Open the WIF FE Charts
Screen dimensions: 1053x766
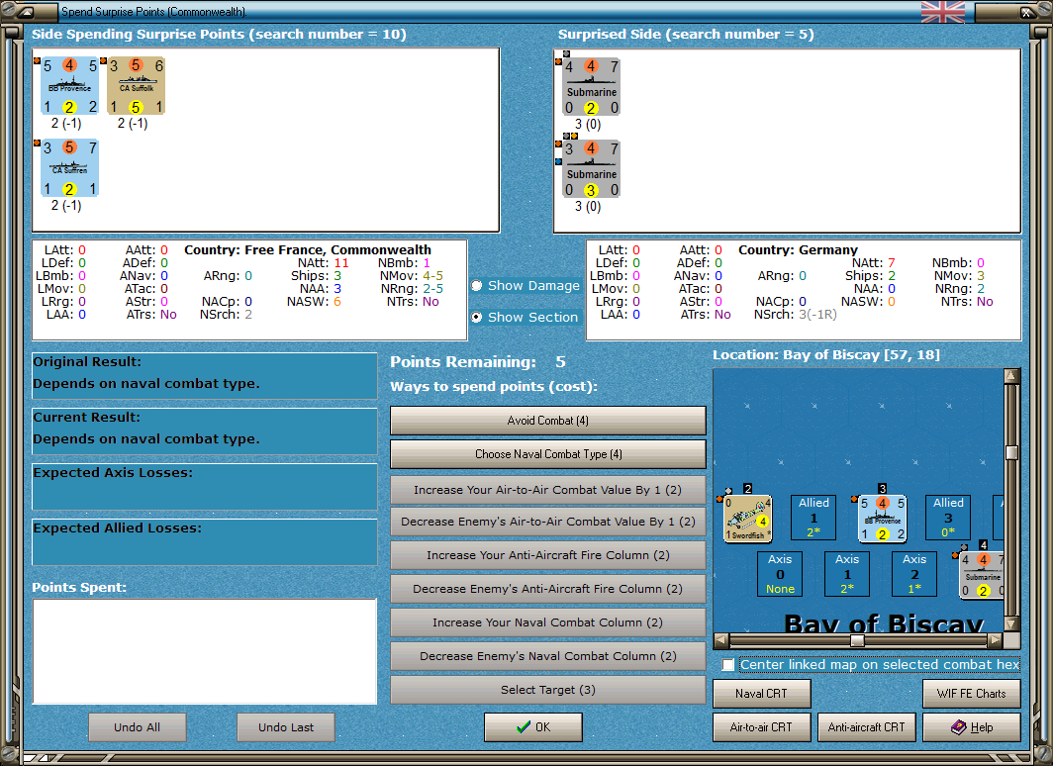coord(972,694)
